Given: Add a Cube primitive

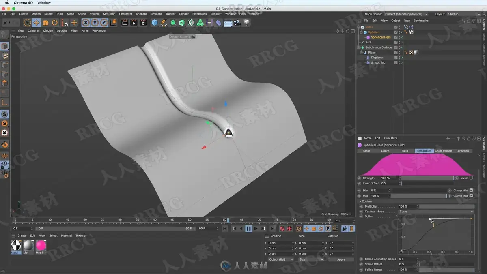Looking at the screenshot, I should [x=154, y=23].
